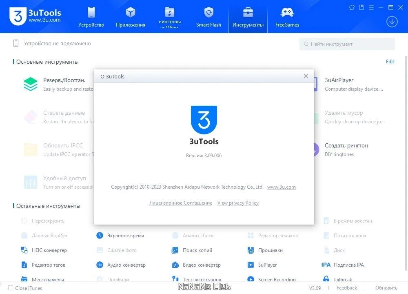Click the bookmark icon next to the skin icon
408x294 pixels.
tap(361, 7)
